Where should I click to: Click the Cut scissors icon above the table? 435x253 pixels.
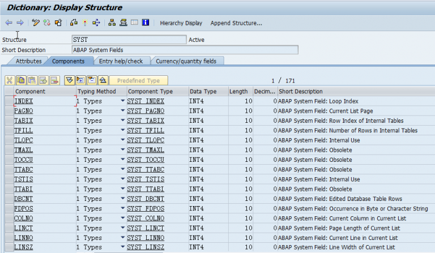pos(10,80)
